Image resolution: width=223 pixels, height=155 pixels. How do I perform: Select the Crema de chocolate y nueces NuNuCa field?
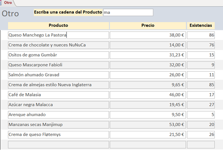click(58, 45)
